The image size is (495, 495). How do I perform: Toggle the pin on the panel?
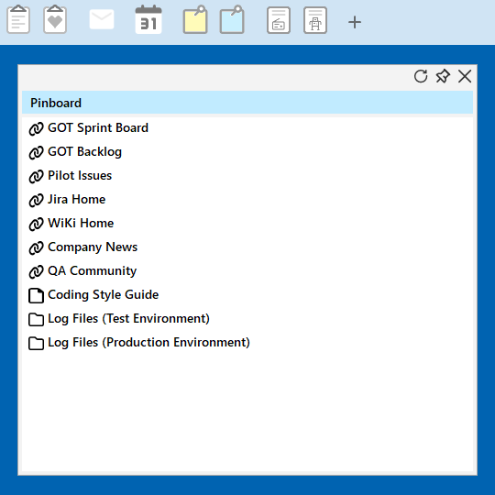pos(443,76)
